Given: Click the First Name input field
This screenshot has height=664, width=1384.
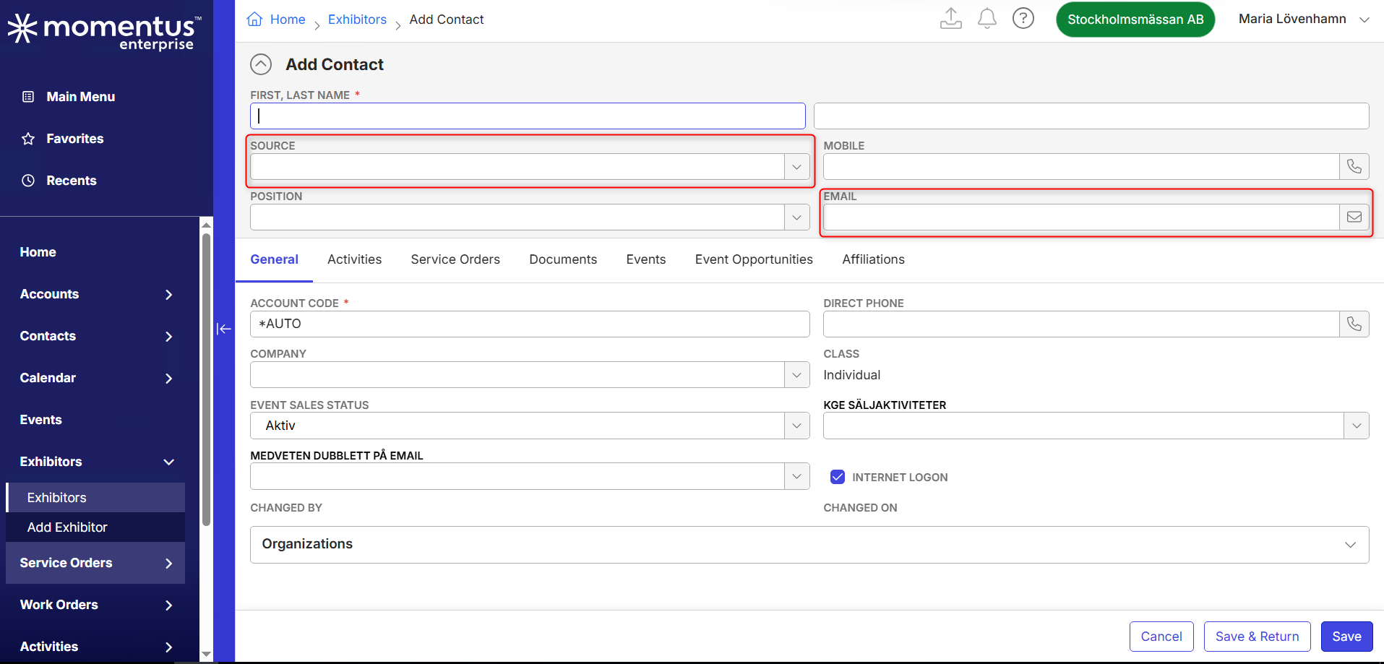Looking at the screenshot, I should pyautogui.click(x=528, y=116).
